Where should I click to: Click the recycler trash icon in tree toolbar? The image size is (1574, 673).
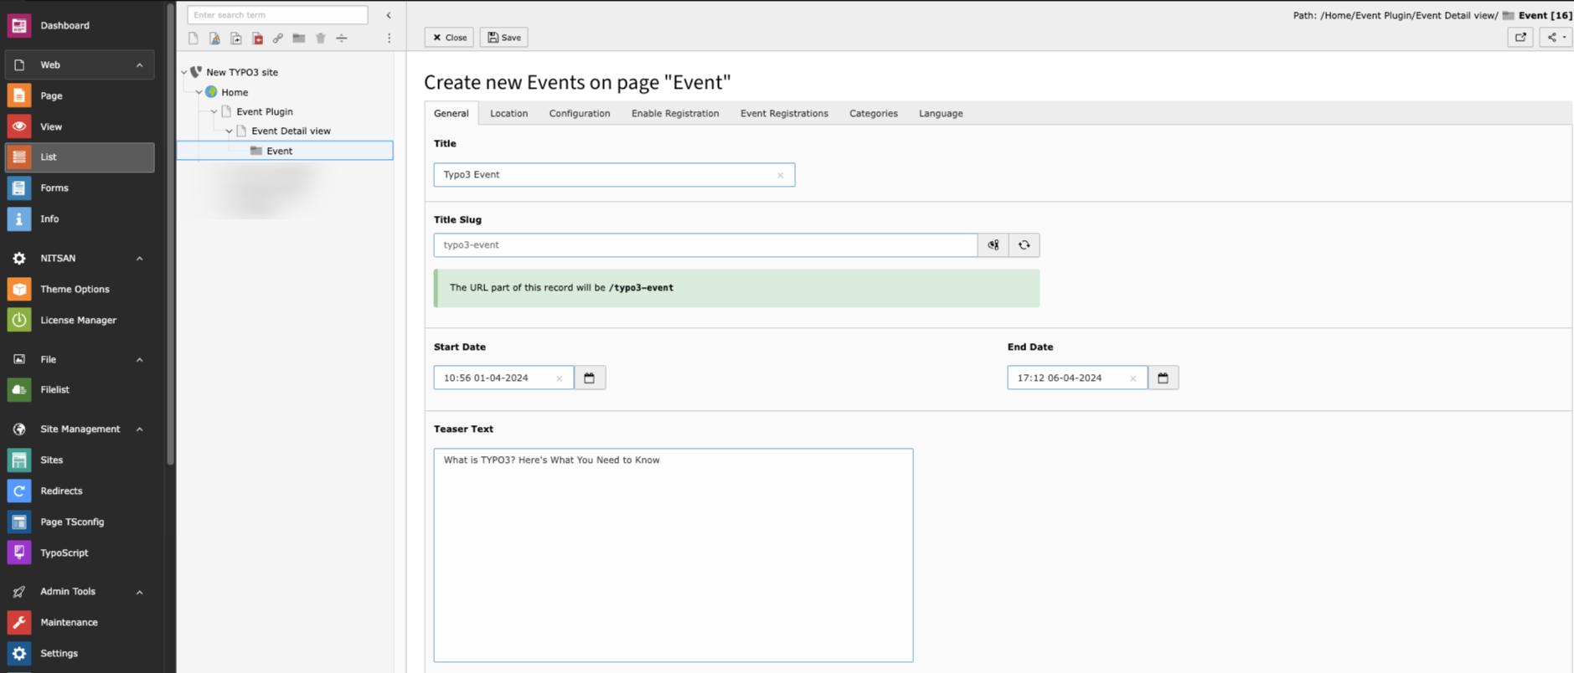[321, 39]
